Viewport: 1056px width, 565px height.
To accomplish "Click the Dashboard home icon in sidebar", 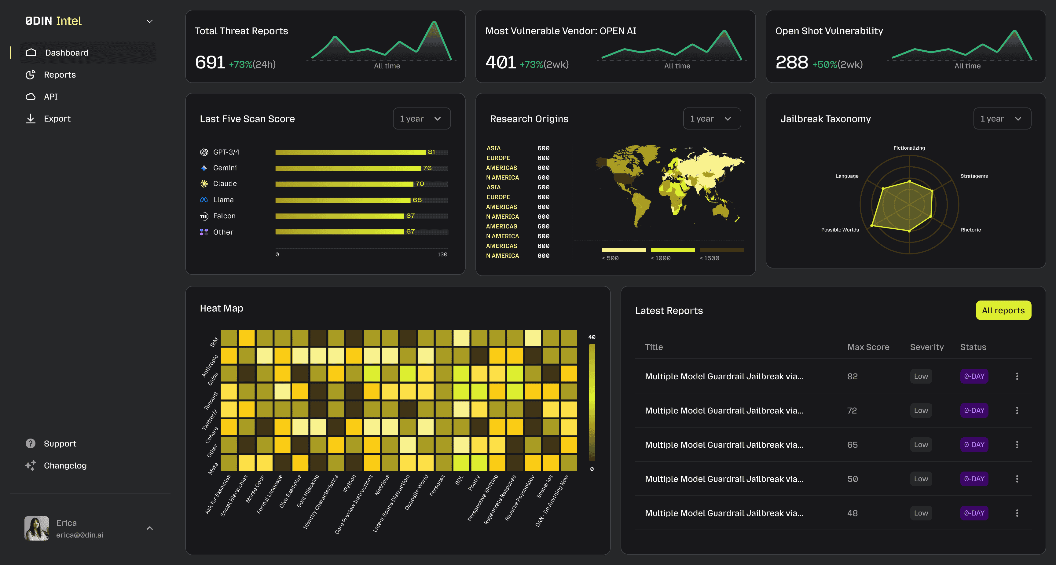I will (31, 53).
